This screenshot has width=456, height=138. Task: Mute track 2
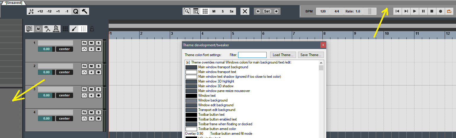coord(91,66)
